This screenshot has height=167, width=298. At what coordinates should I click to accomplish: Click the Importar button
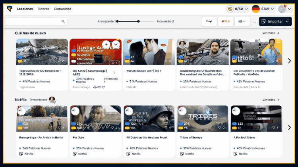[x=275, y=21]
